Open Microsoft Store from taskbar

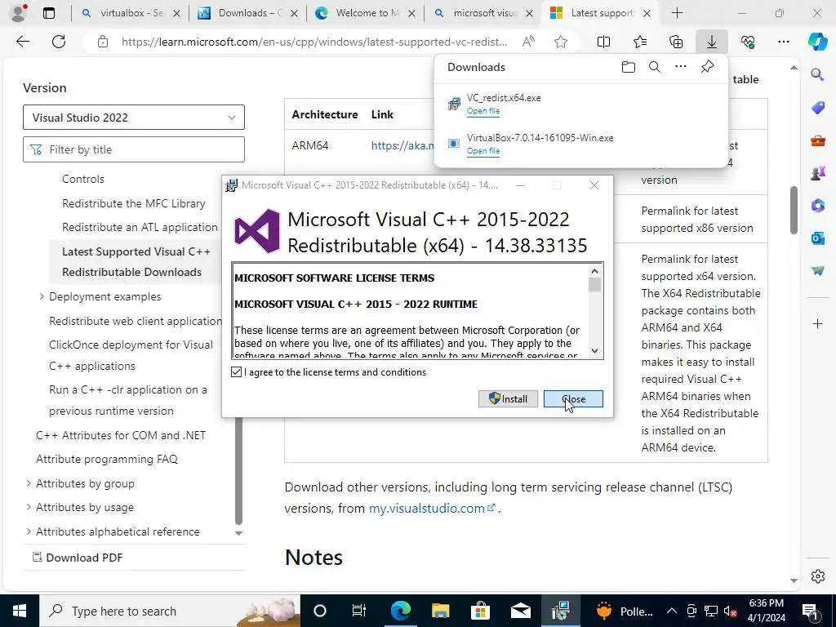pyautogui.click(x=480, y=611)
